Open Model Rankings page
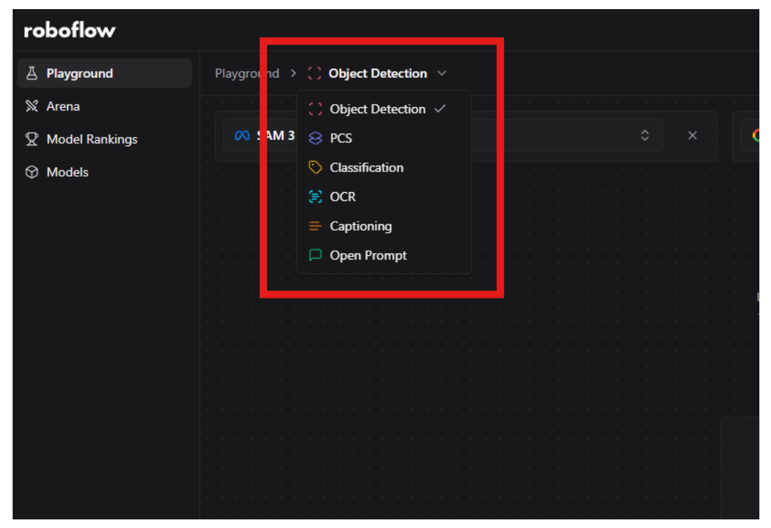 105,139
